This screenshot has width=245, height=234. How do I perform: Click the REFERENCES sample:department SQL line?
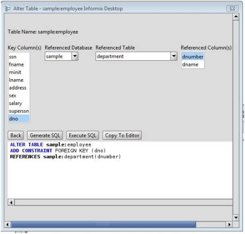(x=65, y=157)
